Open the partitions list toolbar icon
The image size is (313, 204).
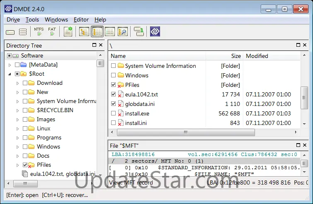pyautogui.click(x=22, y=32)
